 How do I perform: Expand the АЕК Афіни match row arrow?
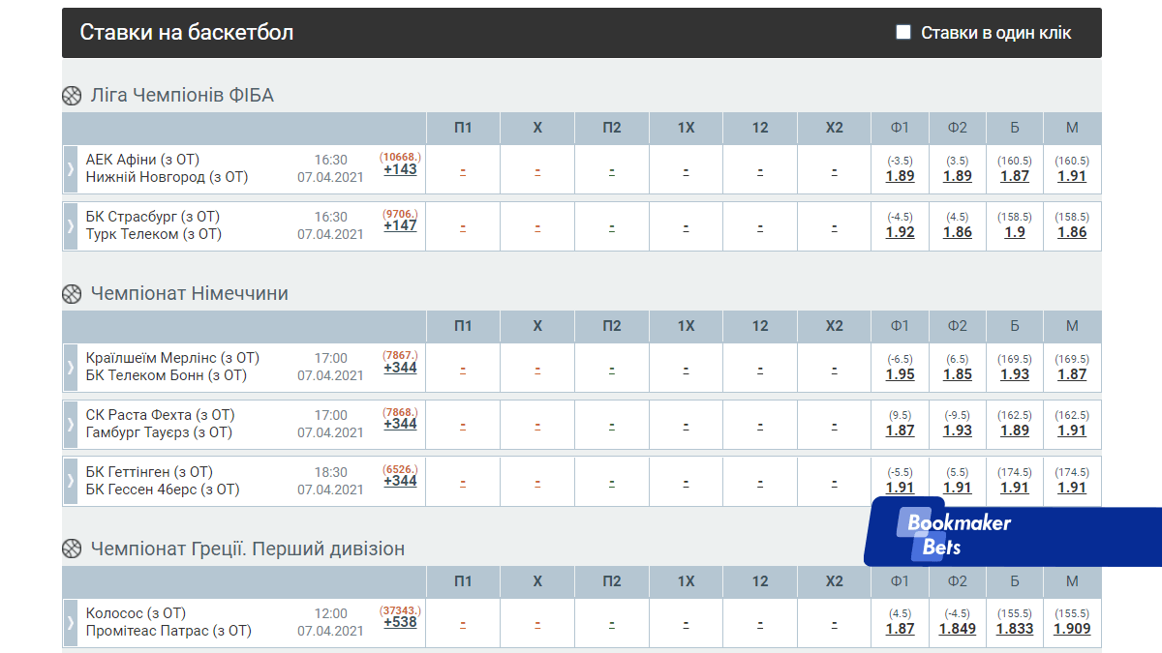(70, 169)
